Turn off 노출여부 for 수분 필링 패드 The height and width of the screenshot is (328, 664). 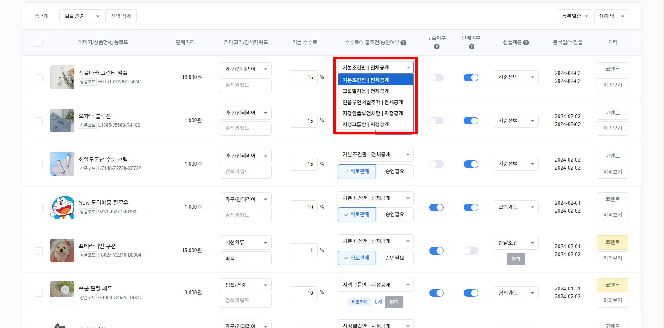click(436, 293)
